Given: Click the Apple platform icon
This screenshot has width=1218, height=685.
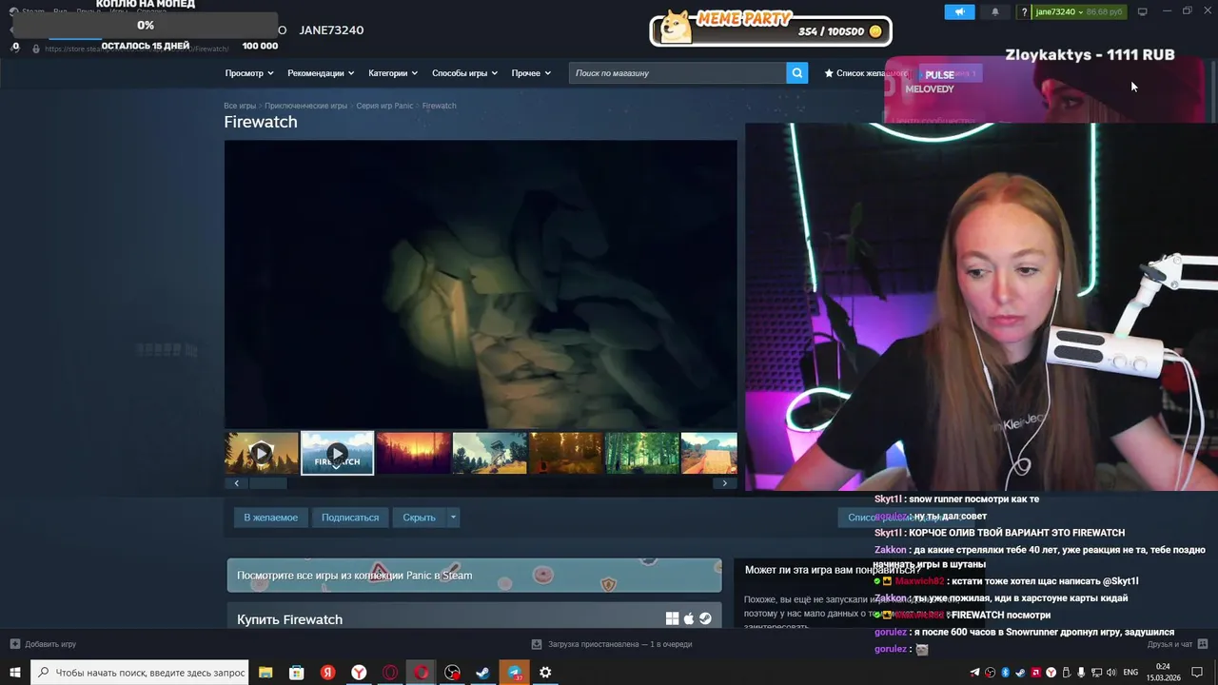Looking at the screenshot, I should coord(689,618).
